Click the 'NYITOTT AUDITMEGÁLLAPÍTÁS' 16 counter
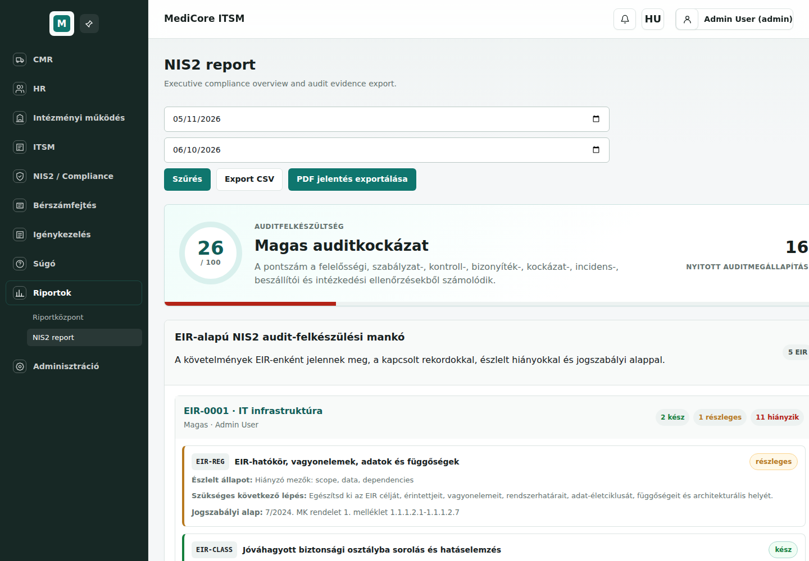This screenshot has height=561, width=809. (x=747, y=254)
